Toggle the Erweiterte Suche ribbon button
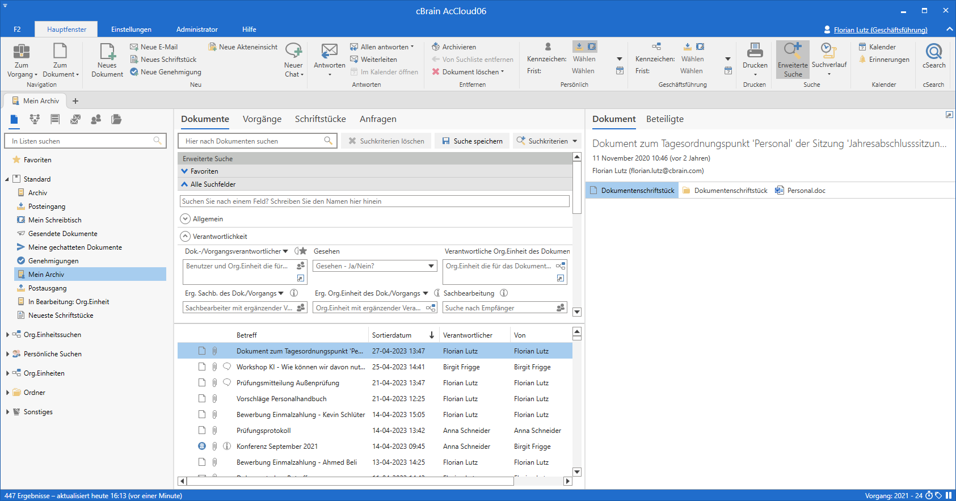This screenshot has width=956, height=501. click(793, 60)
